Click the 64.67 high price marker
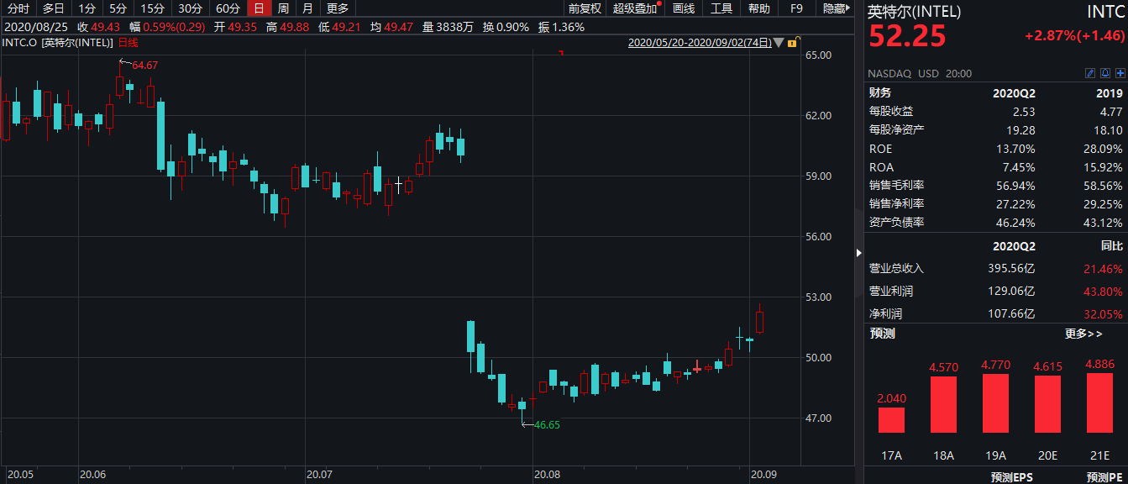This screenshot has width=1128, height=484. (144, 65)
